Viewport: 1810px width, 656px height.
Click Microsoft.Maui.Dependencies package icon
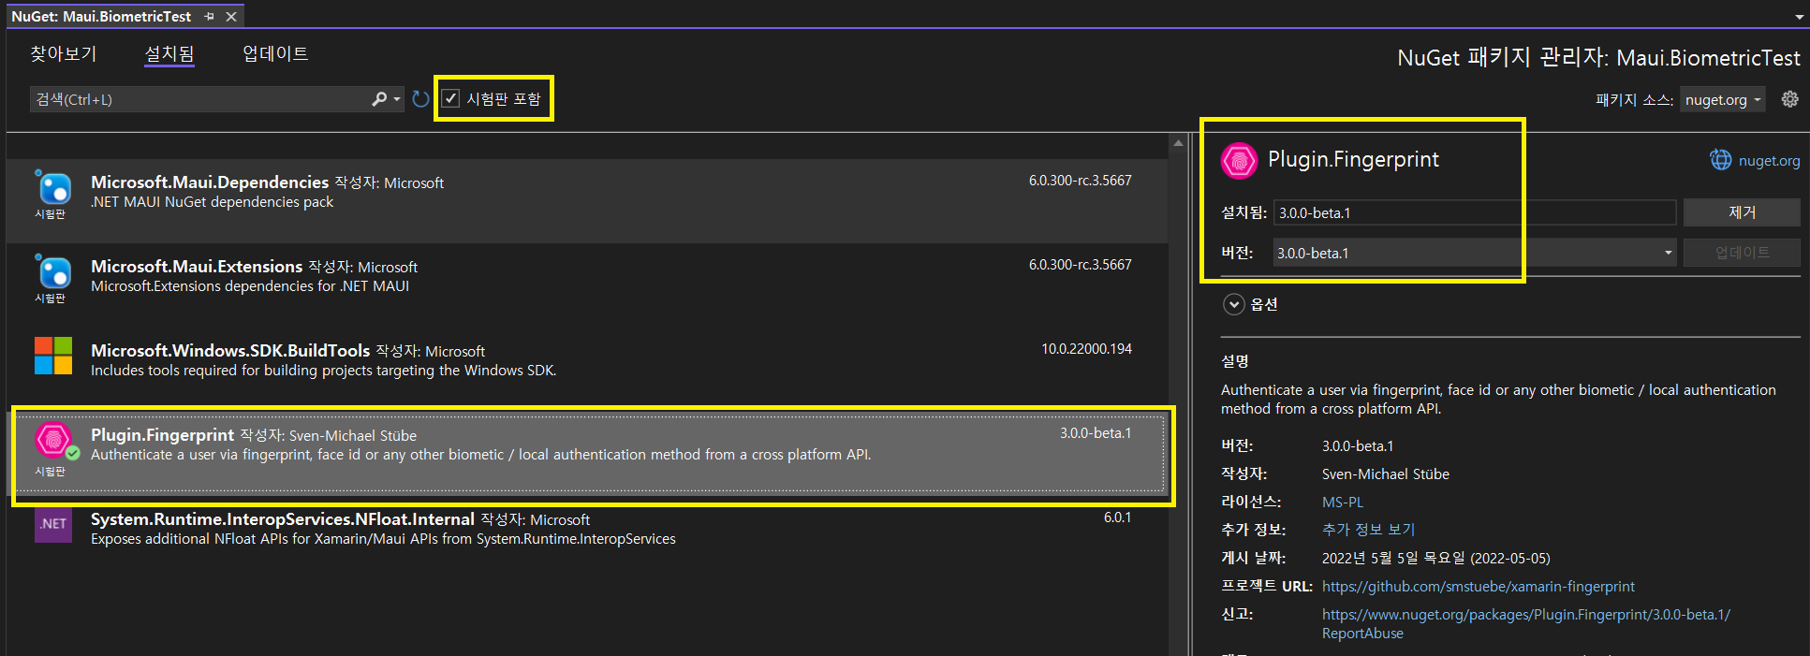pyautogui.click(x=53, y=188)
